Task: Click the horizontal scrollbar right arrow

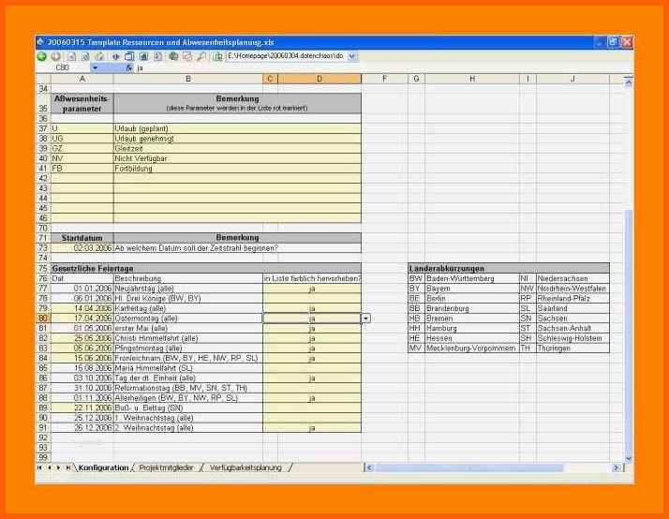Action: [616, 467]
